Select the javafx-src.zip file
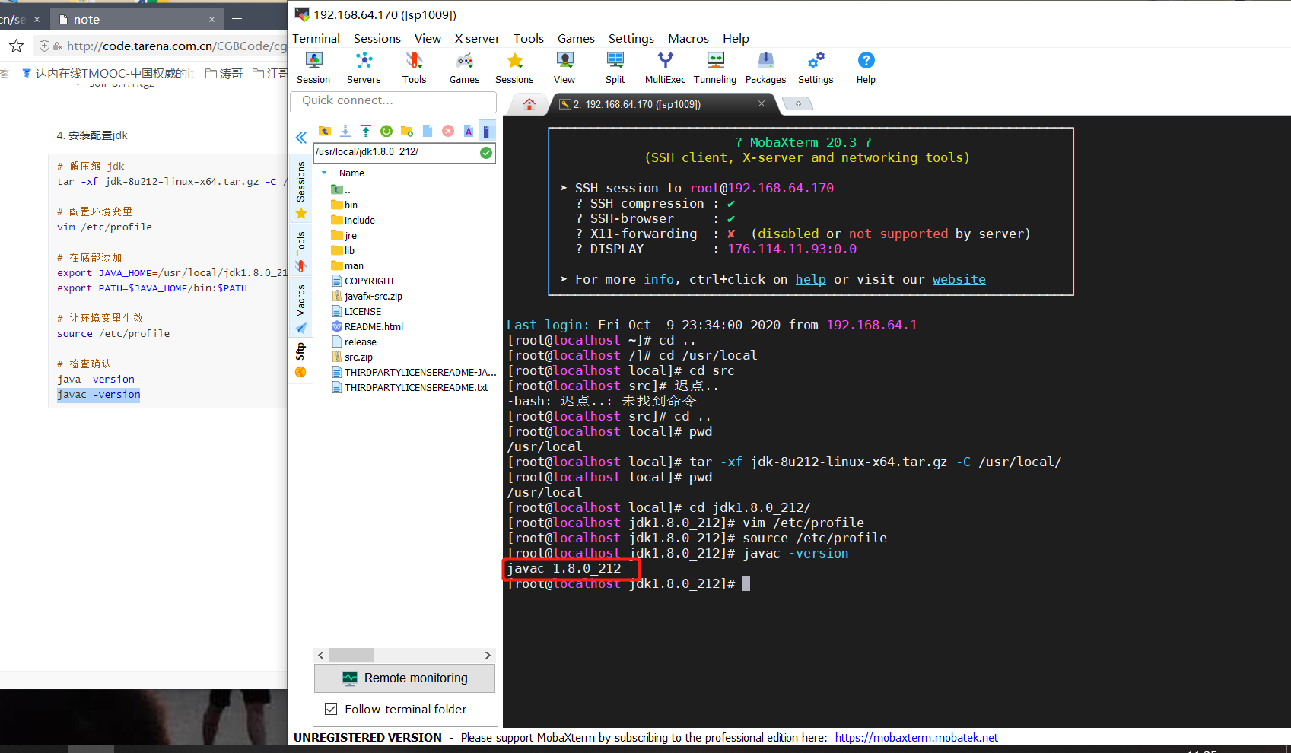Image resolution: width=1291 pixels, height=753 pixels. pos(367,296)
